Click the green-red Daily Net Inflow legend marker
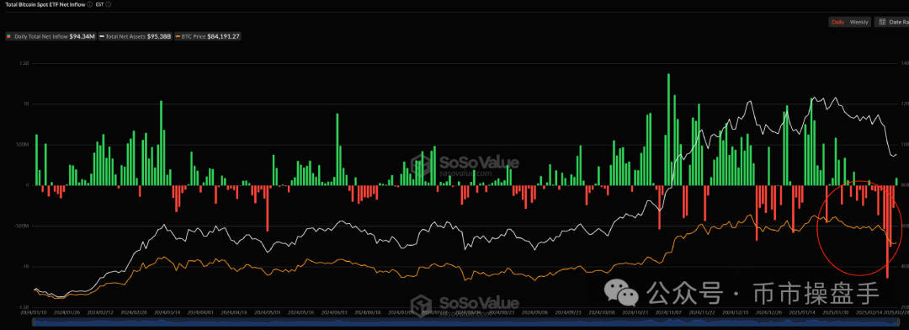This screenshot has height=330, width=909. click(8, 36)
